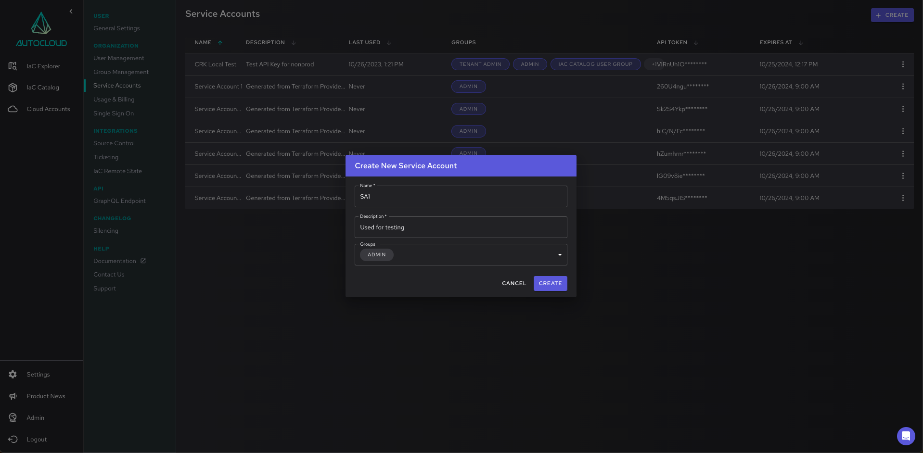Click Create button in the dialog

pyautogui.click(x=550, y=284)
